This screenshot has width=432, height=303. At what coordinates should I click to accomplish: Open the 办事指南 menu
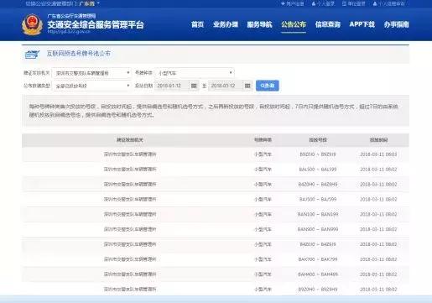tap(397, 24)
